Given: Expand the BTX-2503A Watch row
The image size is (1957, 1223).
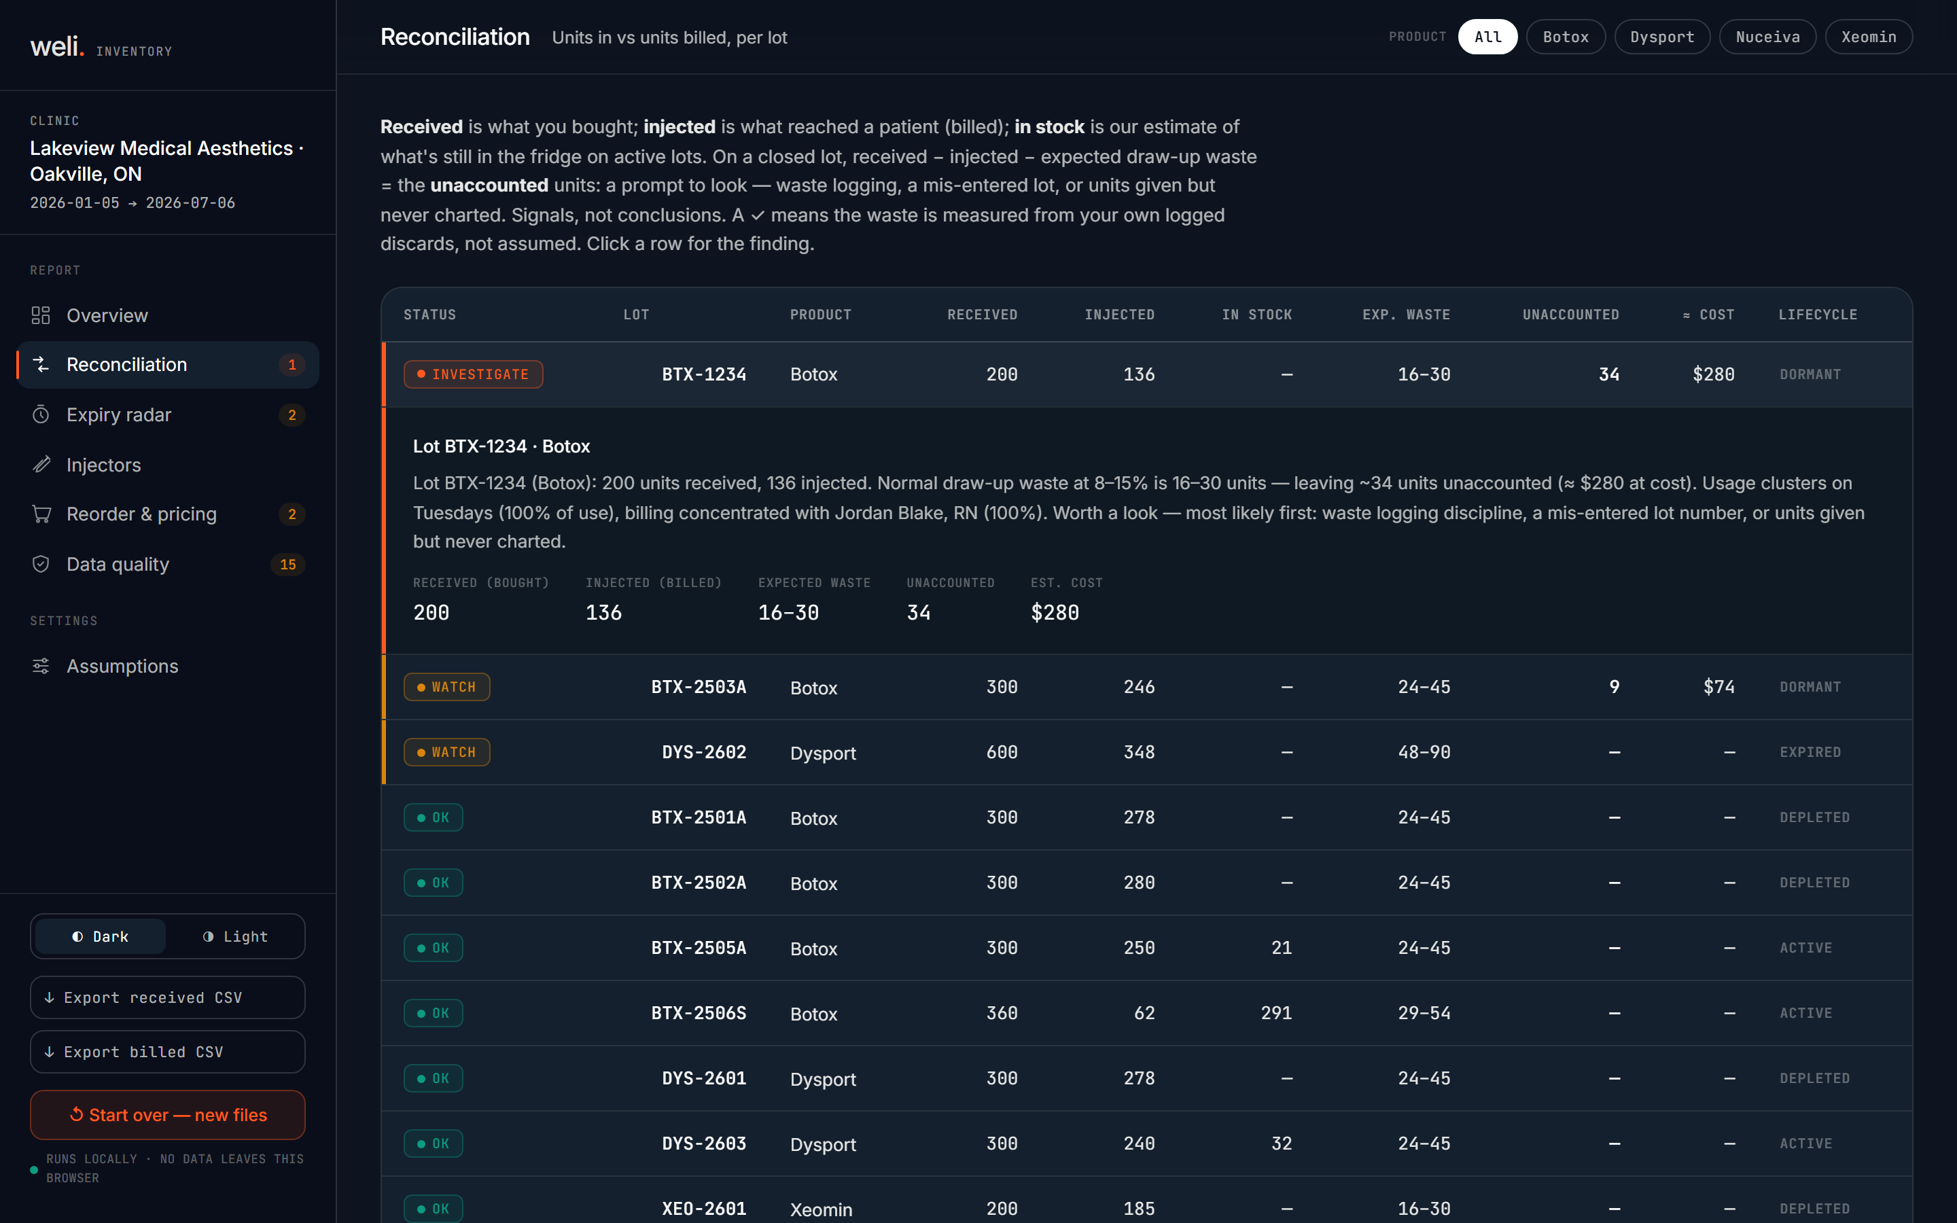Looking at the screenshot, I should pyautogui.click(x=1147, y=687).
